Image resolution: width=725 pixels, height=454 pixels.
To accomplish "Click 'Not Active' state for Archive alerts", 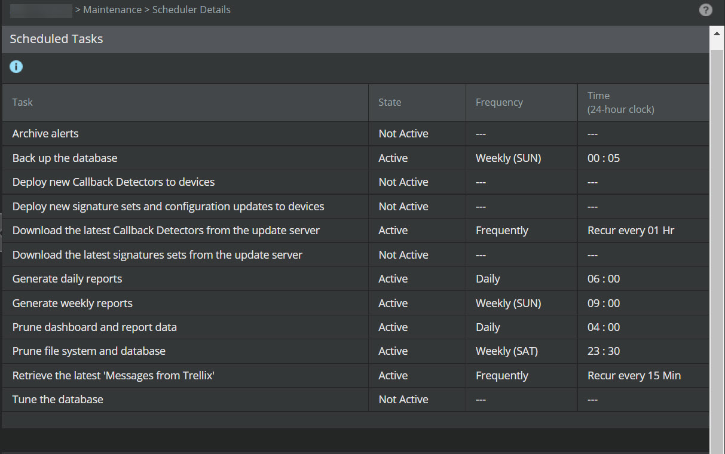I will (403, 134).
